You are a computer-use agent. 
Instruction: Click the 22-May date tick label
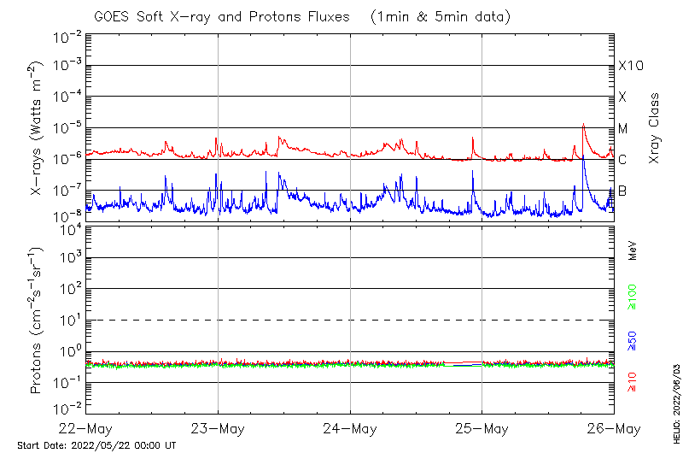[87, 429]
